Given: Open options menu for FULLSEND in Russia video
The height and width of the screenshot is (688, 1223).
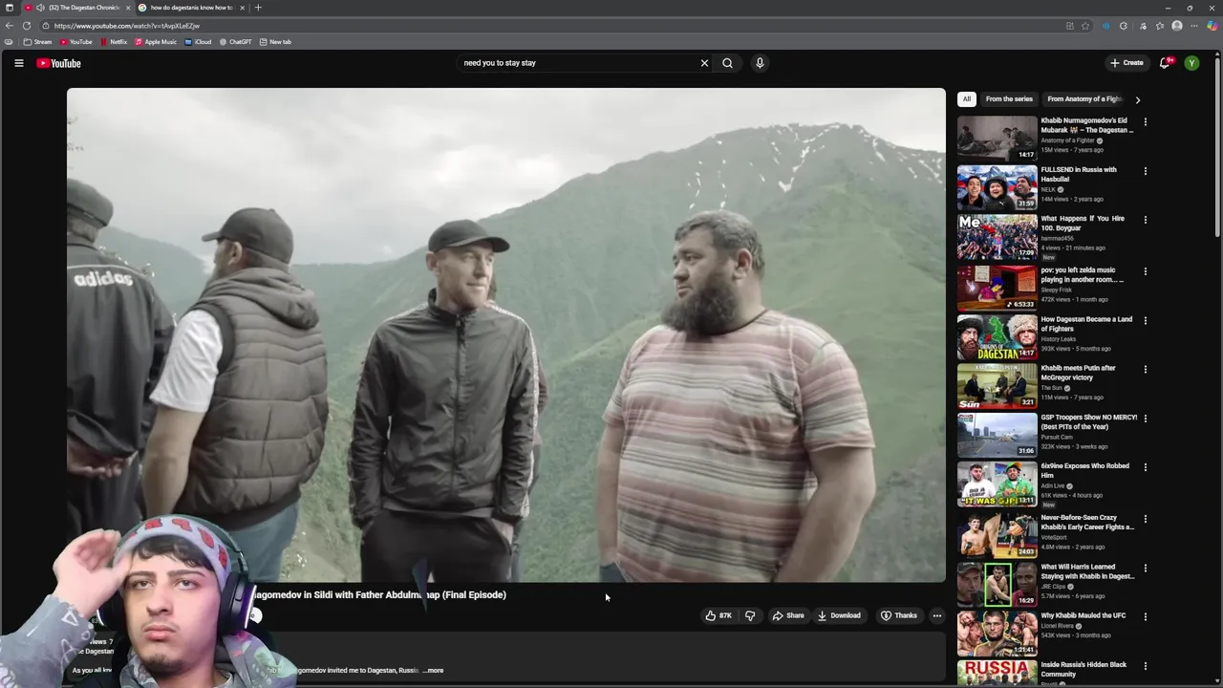Looking at the screenshot, I should pyautogui.click(x=1146, y=171).
